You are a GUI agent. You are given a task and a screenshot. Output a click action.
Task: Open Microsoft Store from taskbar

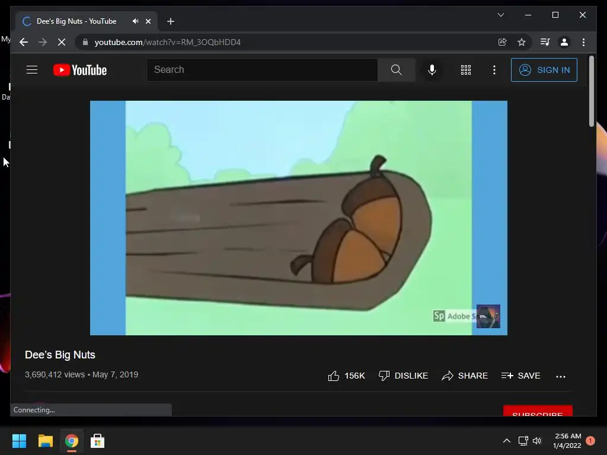tap(97, 441)
